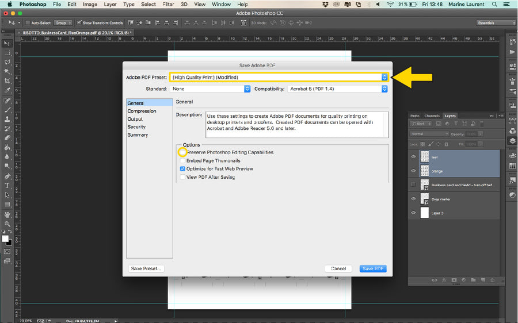Select the Hand tool
Screen dimensions: 518x323
pyautogui.click(x=7, y=215)
